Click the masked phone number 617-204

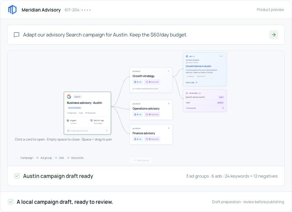pyautogui.click(x=78, y=10)
